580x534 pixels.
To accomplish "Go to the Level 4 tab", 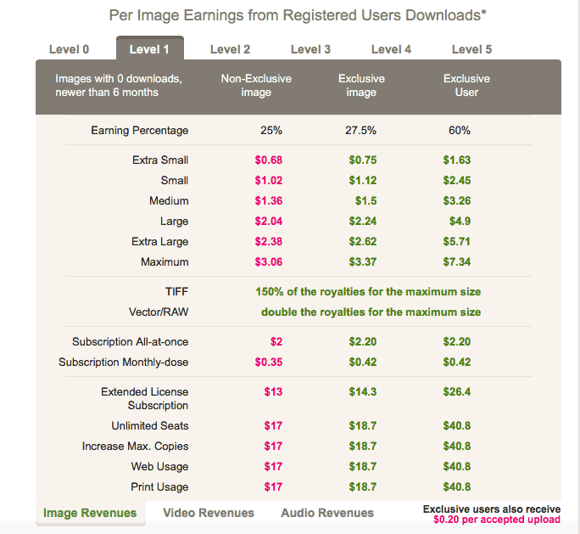I will pos(391,49).
